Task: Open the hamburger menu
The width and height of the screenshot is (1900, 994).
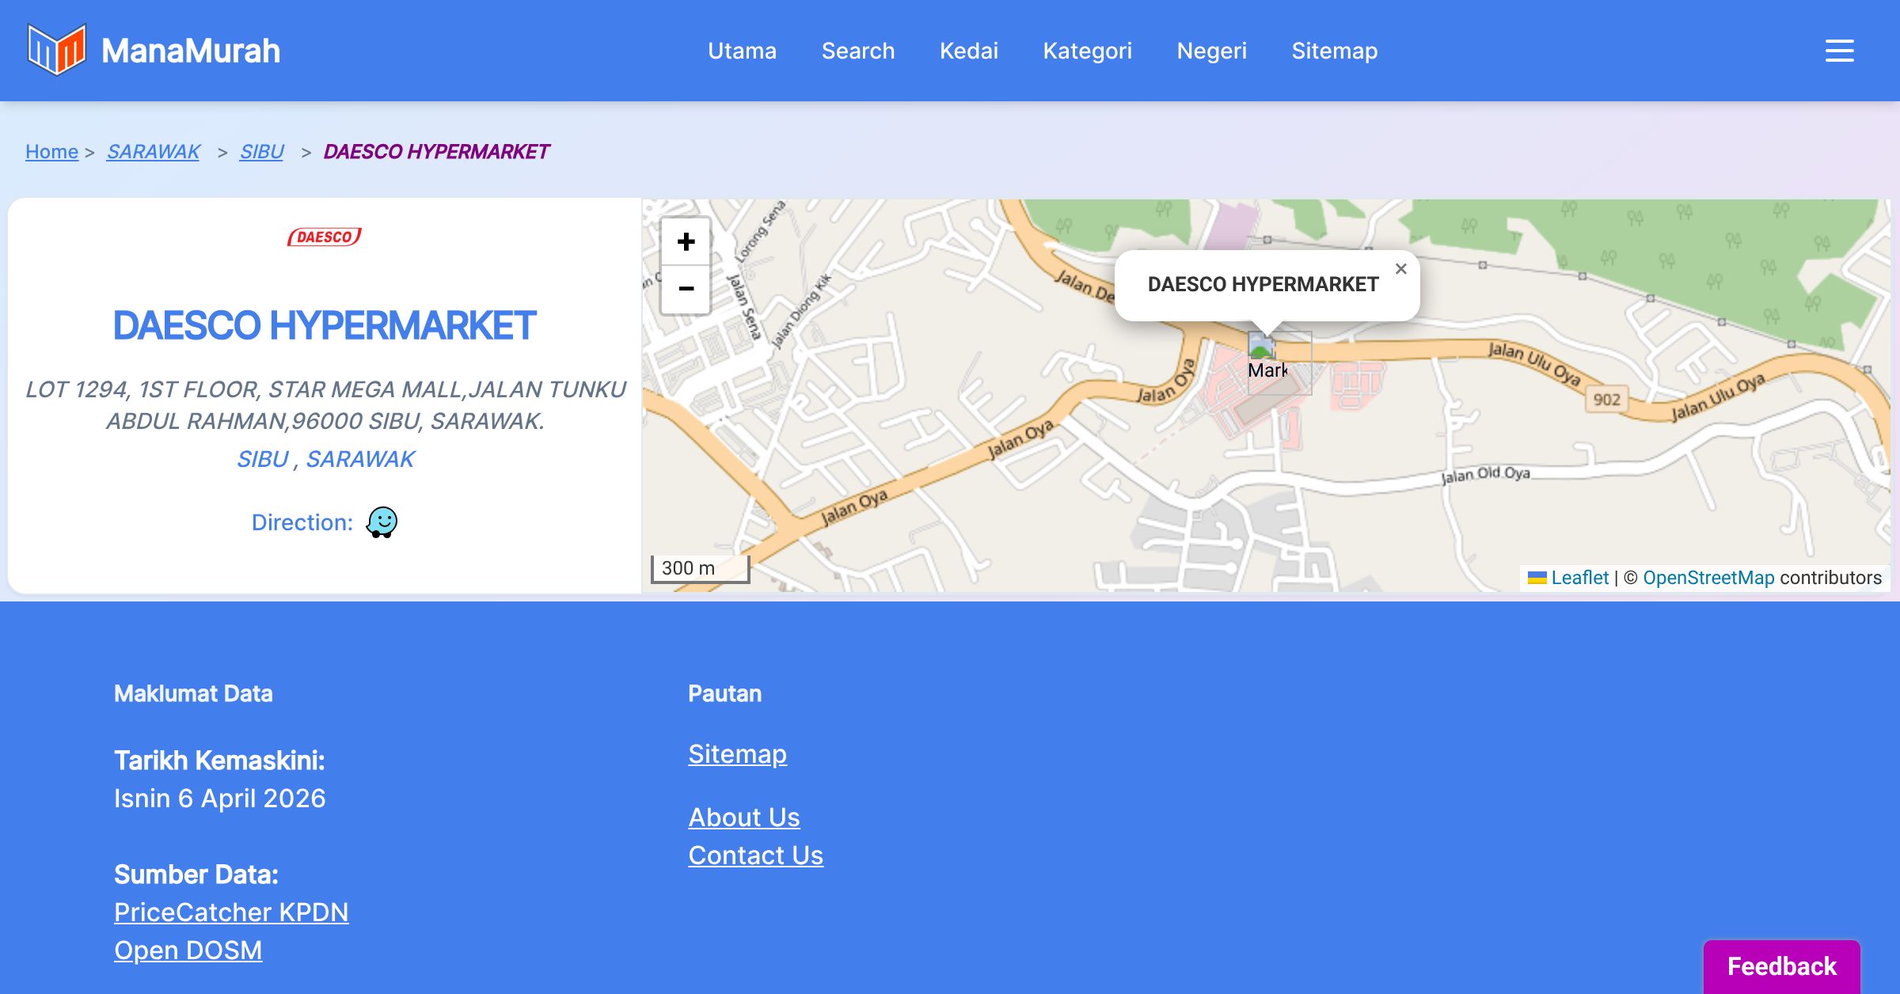Action: coord(1839,51)
